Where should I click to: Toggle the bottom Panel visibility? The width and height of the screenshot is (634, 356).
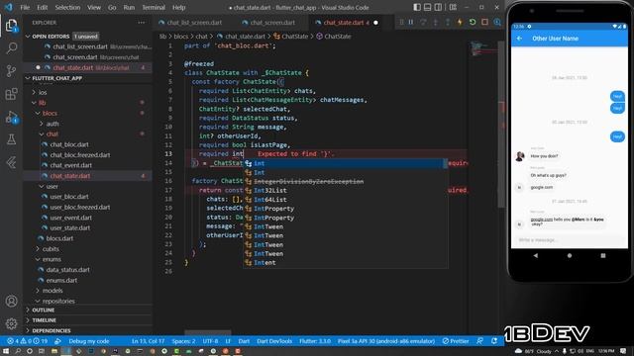coord(427,7)
